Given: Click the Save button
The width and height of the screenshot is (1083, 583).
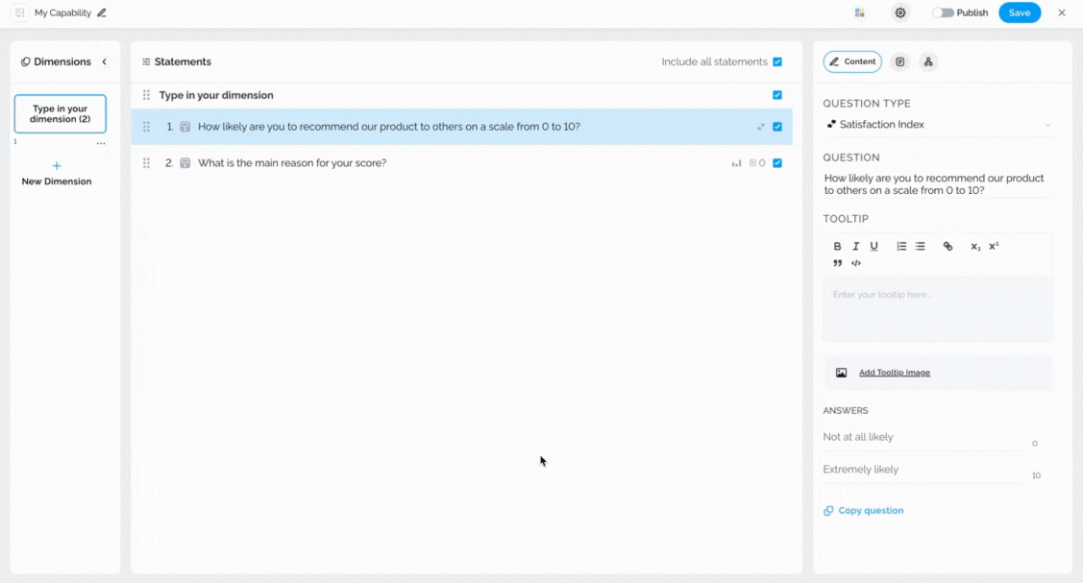Looking at the screenshot, I should (1019, 13).
